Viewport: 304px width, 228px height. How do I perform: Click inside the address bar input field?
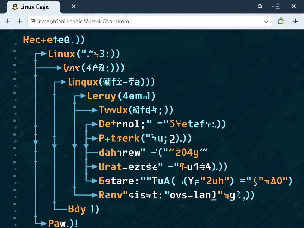tap(132, 21)
